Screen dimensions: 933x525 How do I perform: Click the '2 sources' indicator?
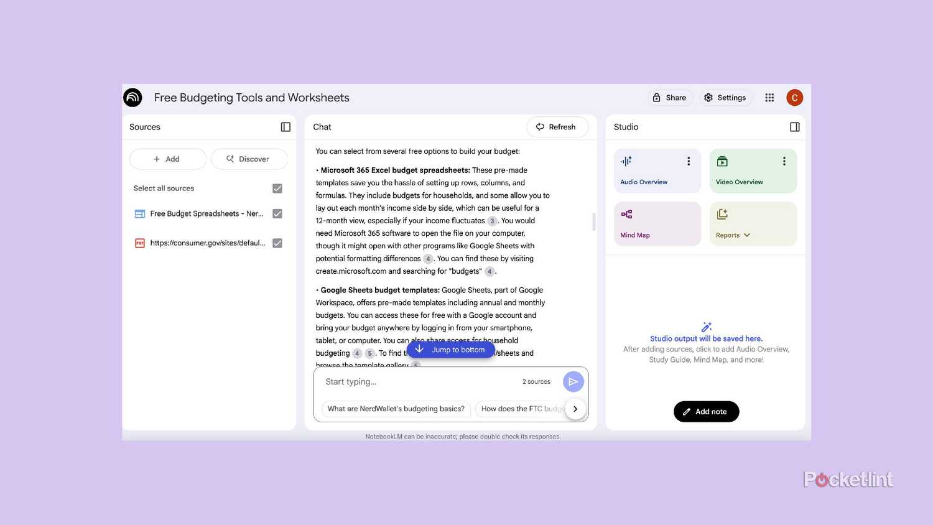pos(536,382)
